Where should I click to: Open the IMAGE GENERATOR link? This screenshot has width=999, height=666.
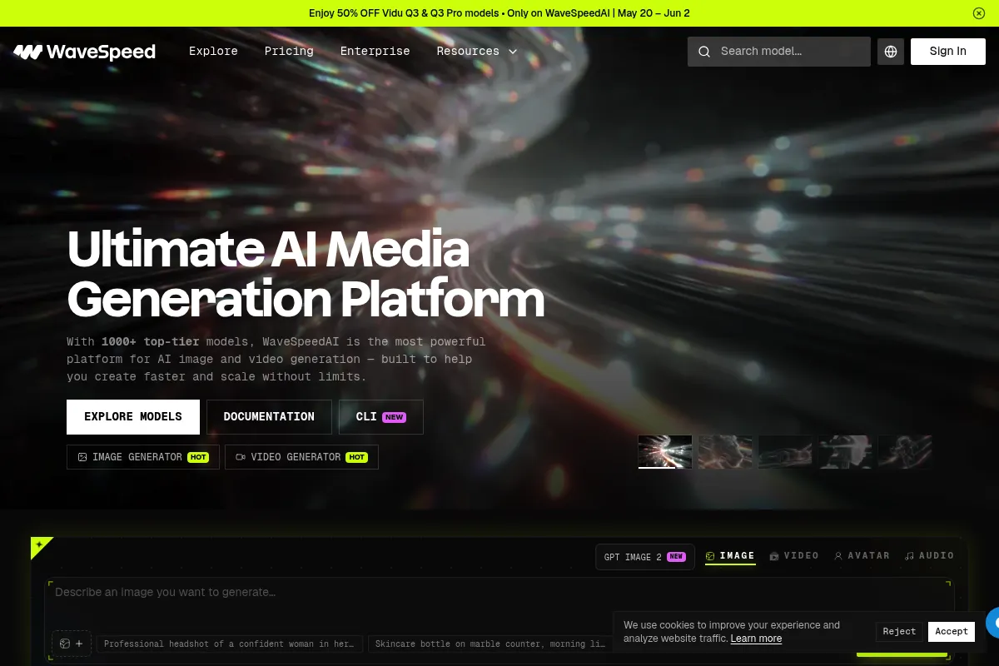[x=143, y=457]
